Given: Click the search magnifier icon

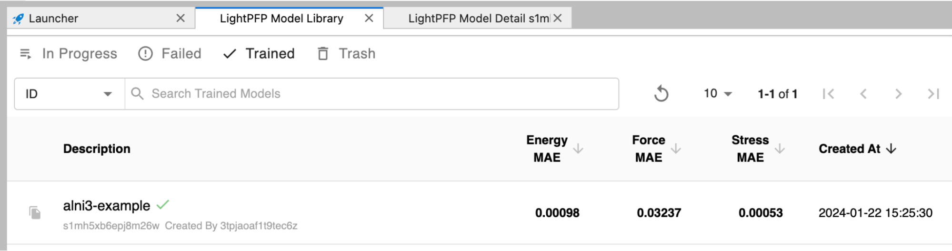Looking at the screenshot, I should 137,93.
